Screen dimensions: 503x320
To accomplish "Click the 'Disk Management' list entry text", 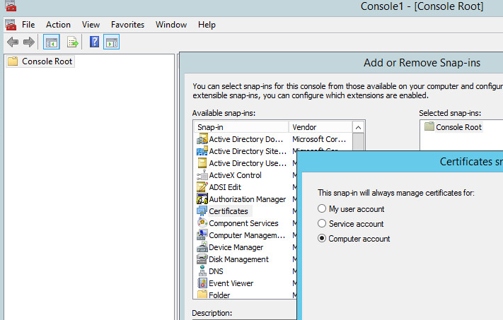I will [x=238, y=259].
